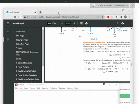139x104 pixels.
Task: Open the red Opera-style extension icon
Action: click(x=108, y=17)
